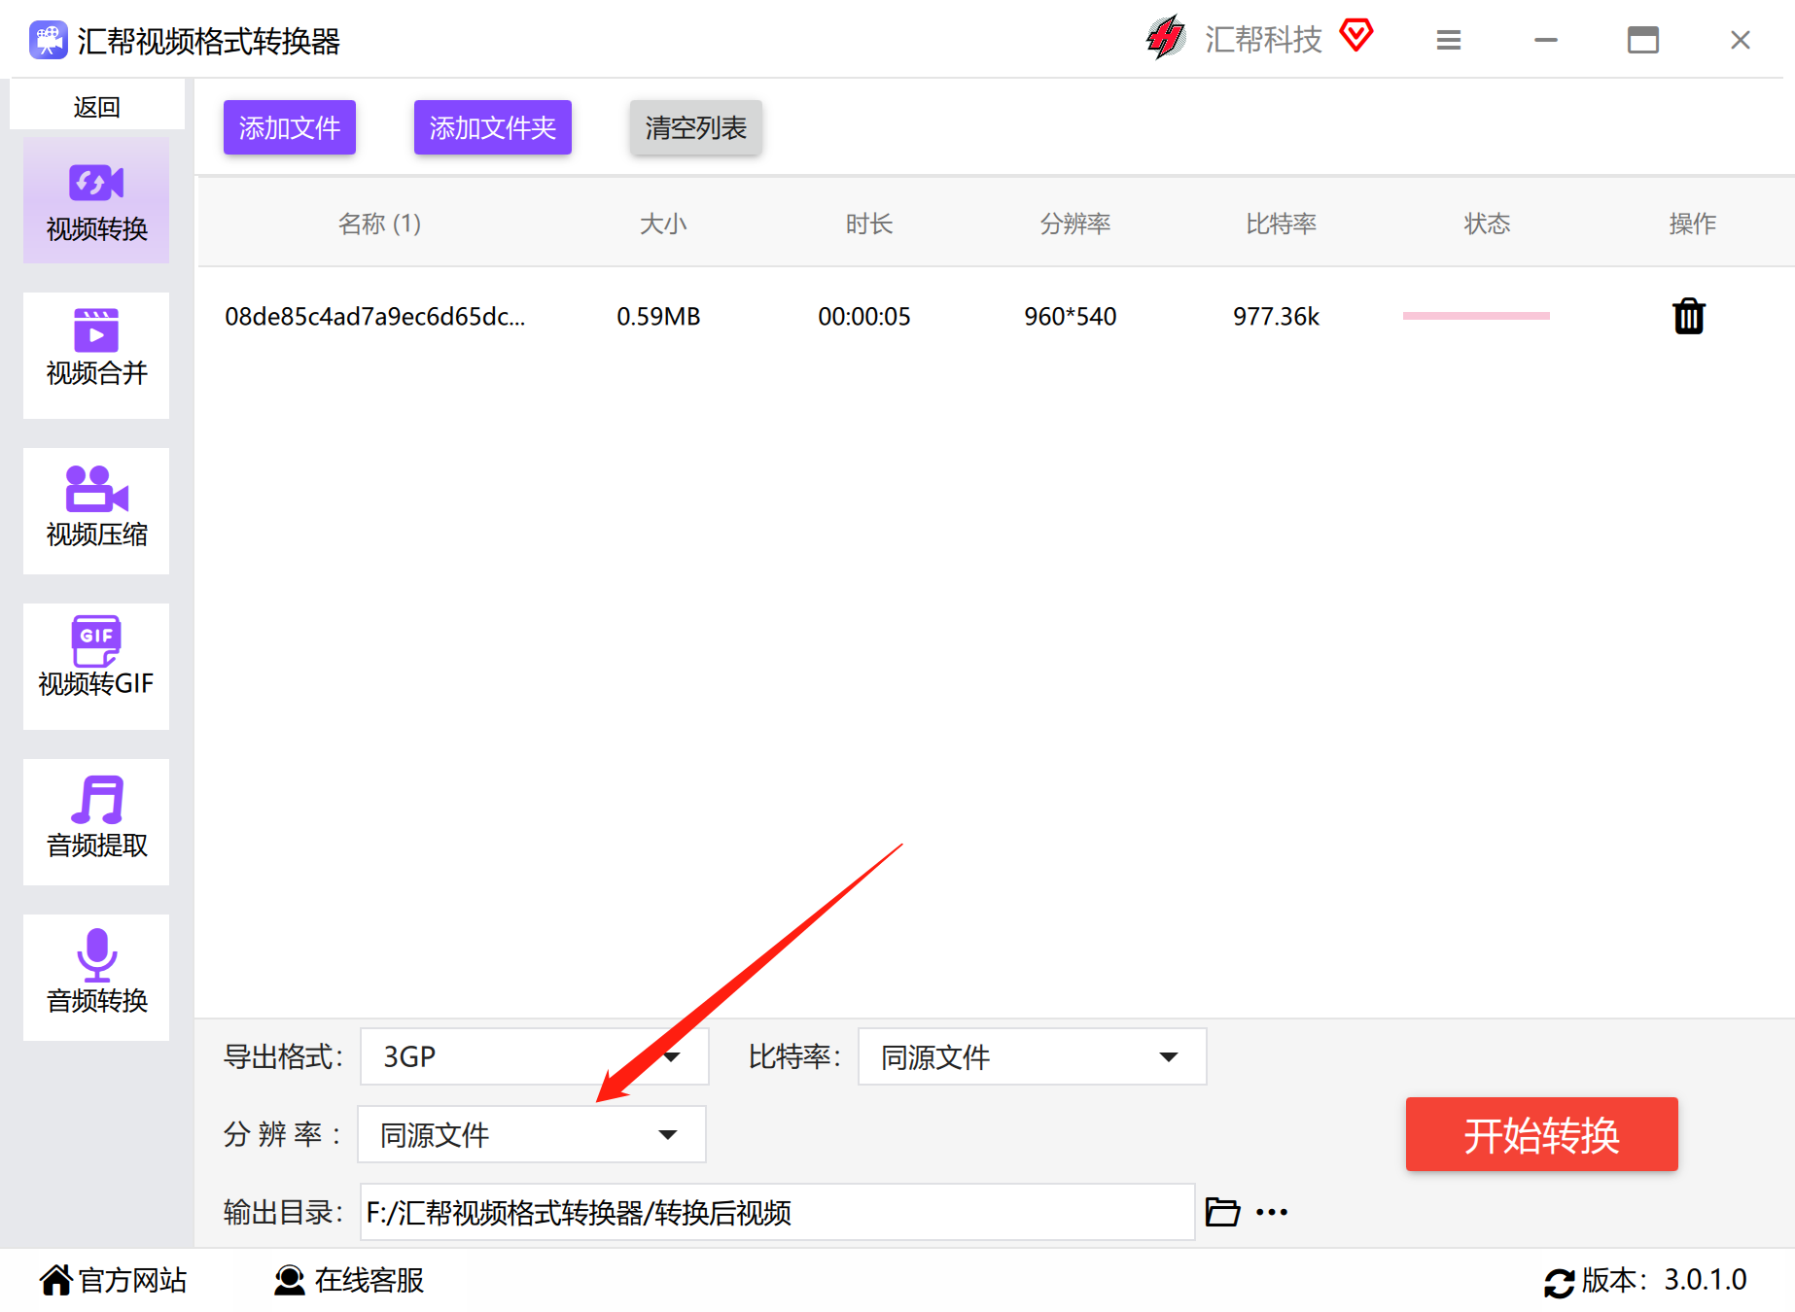
Task: Click the 汇帮视频格式转换器 title text
Action: click(209, 41)
